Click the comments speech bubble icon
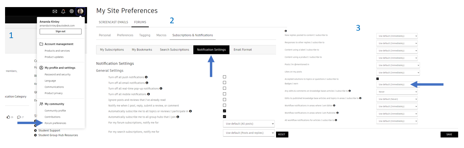This screenshot has height=148, width=464. pyautogui.click(x=19, y=117)
